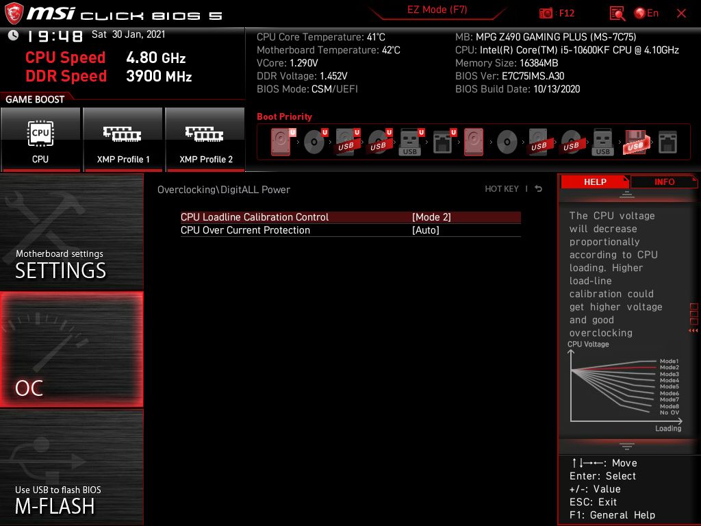The image size is (701, 526).
Task: Enable XMP Profile 2
Action: pos(205,140)
